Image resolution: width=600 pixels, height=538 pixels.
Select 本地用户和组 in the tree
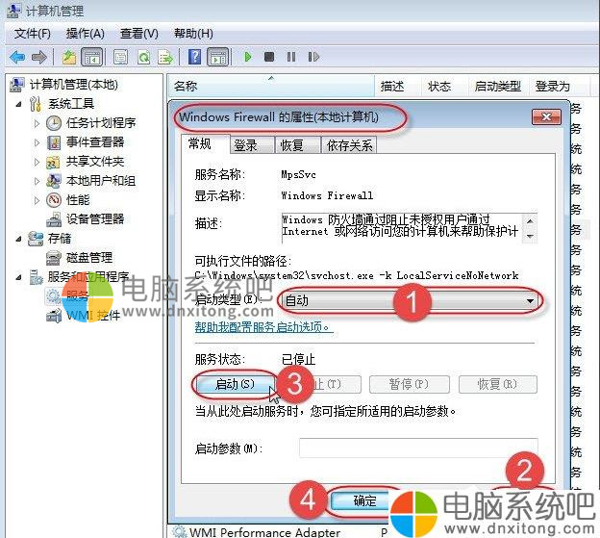pyautogui.click(x=101, y=180)
